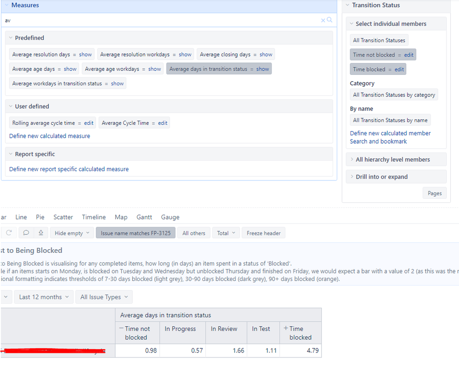
Task: Click the Average days in transition status header
Action: (218, 315)
